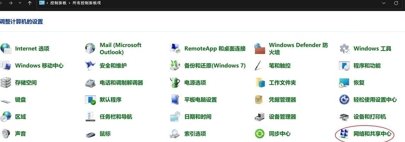Open the 恢复 monitor icon

344,83
